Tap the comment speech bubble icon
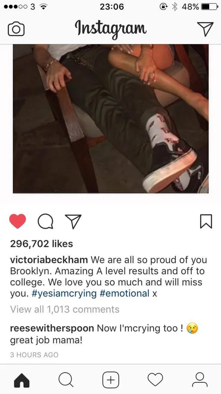Image resolution: width=221 pixels, height=394 pixels. [x=45, y=221]
